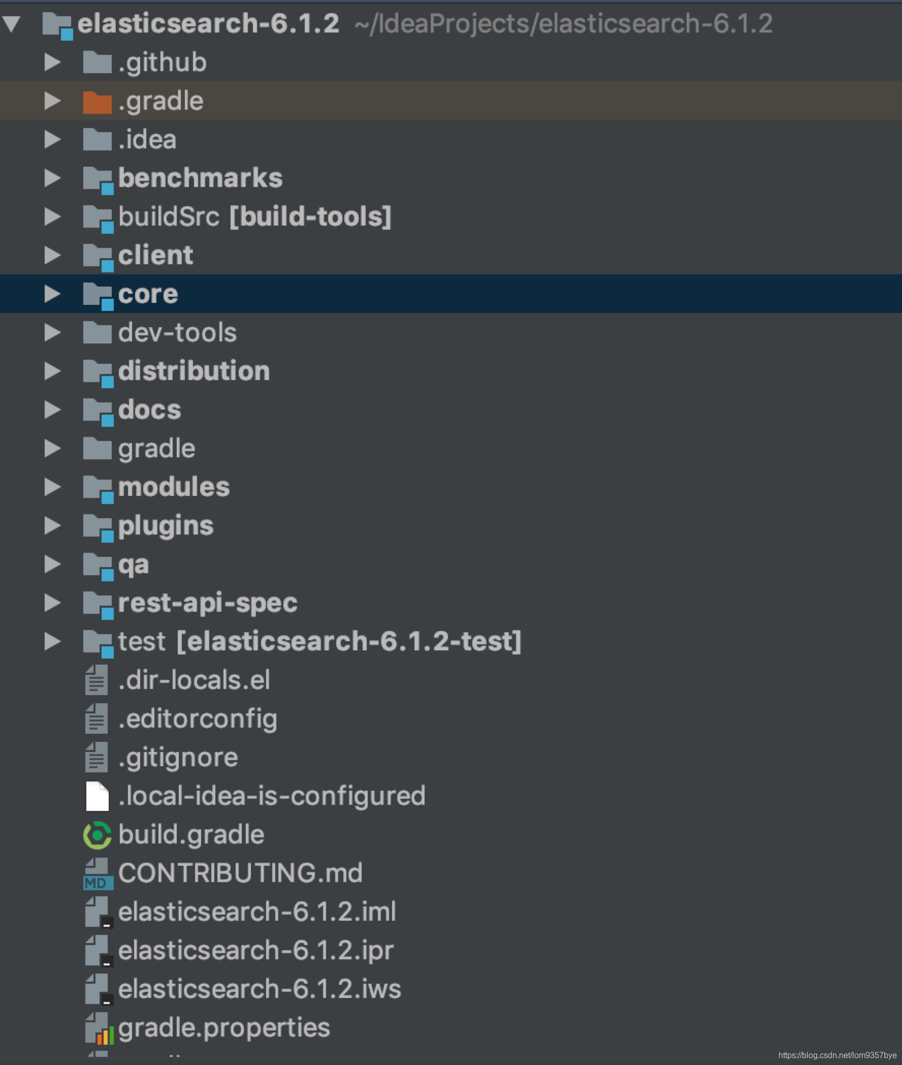Expand the core module arrow
This screenshot has height=1065, width=902.
pos(53,294)
